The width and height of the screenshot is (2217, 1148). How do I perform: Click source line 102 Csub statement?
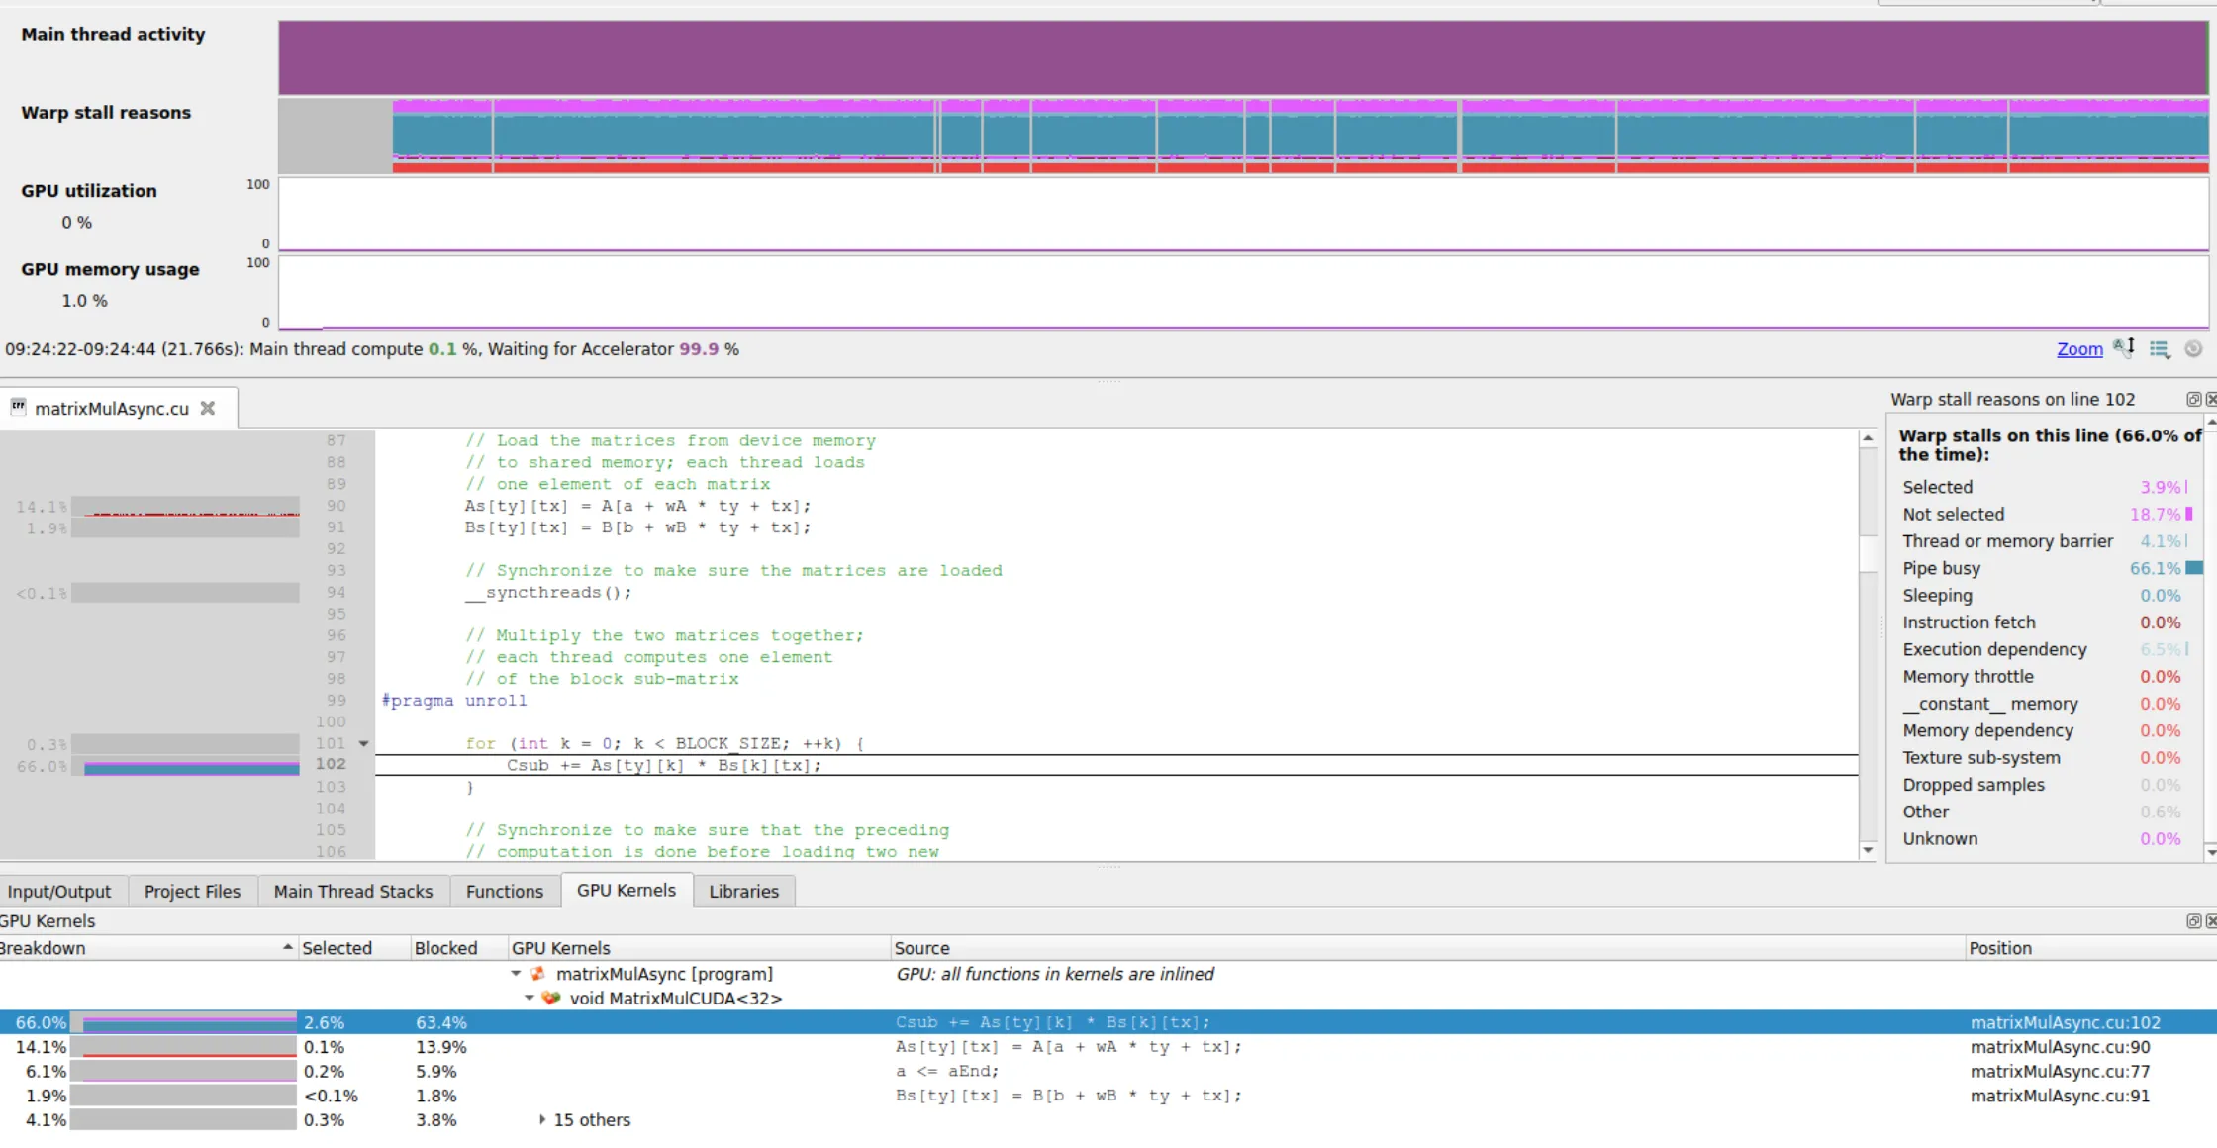(664, 765)
